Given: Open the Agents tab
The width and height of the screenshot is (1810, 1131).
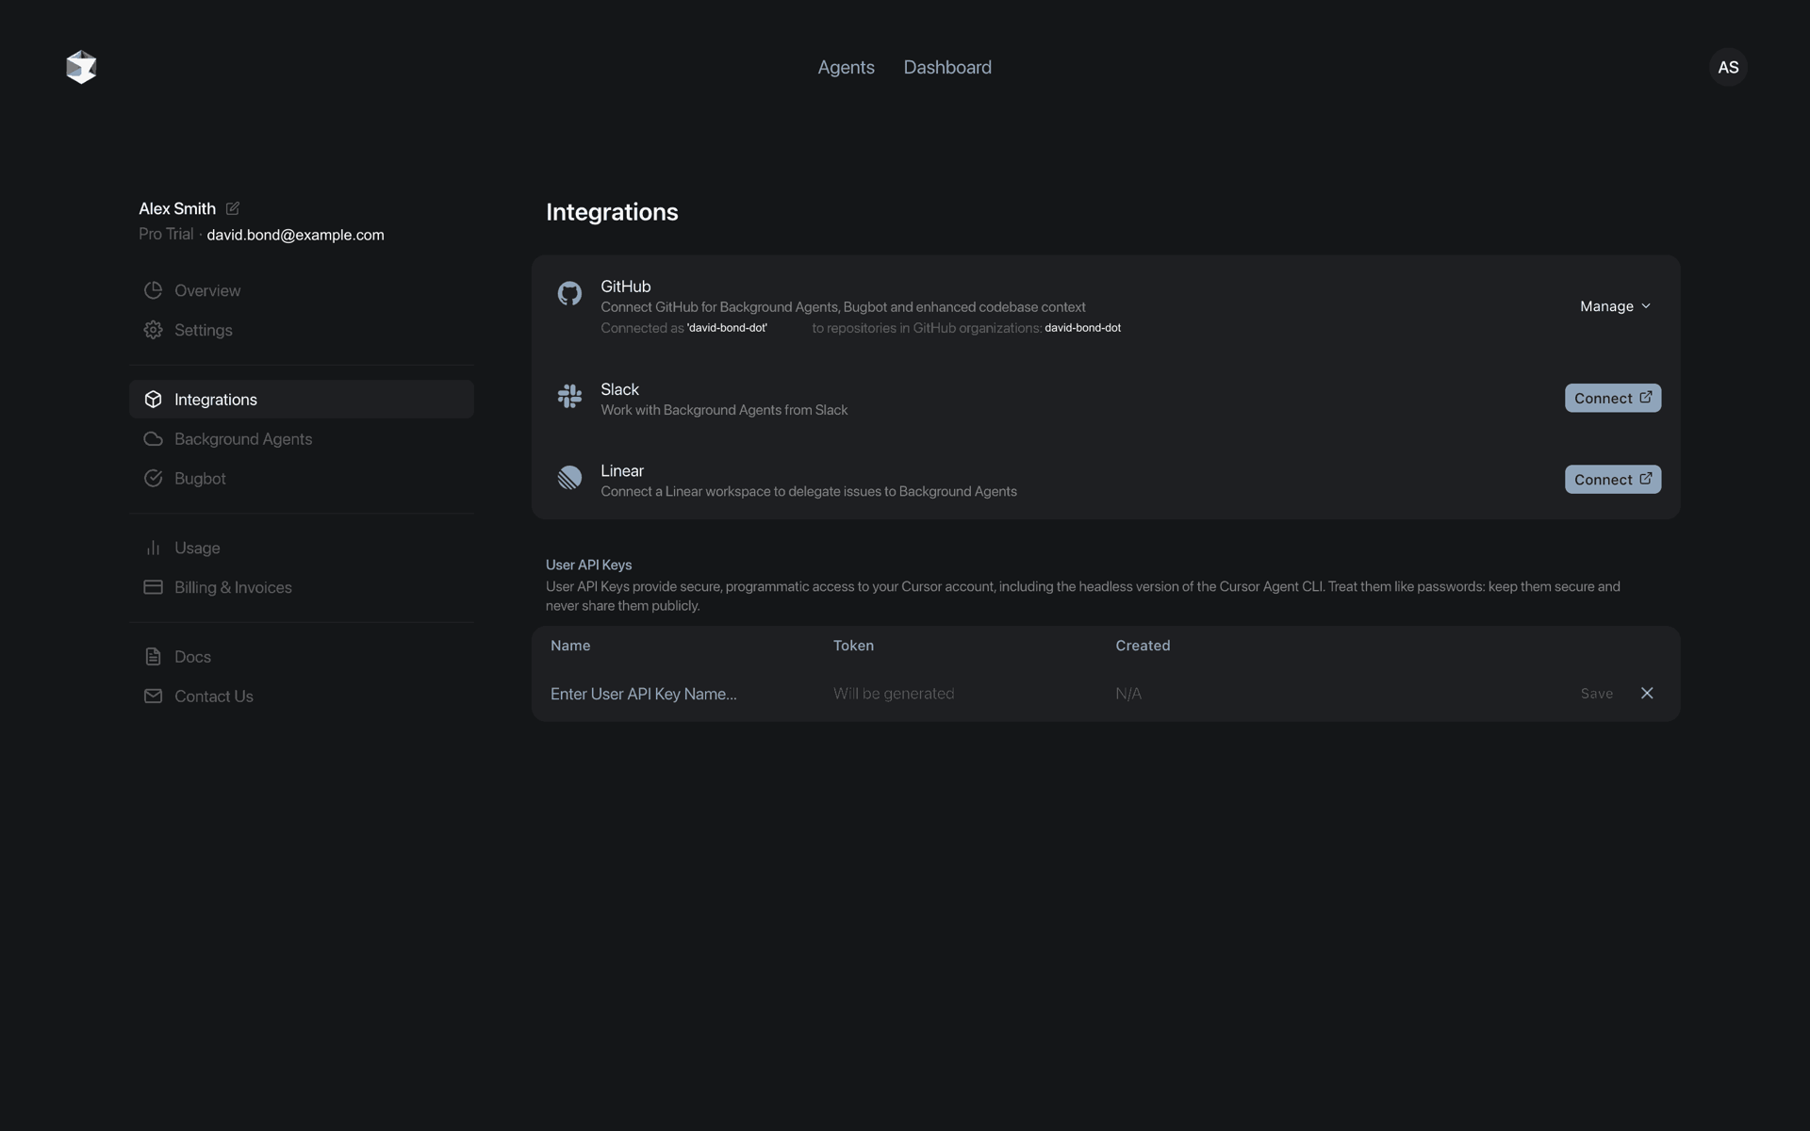Looking at the screenshot, I should 846,67.
